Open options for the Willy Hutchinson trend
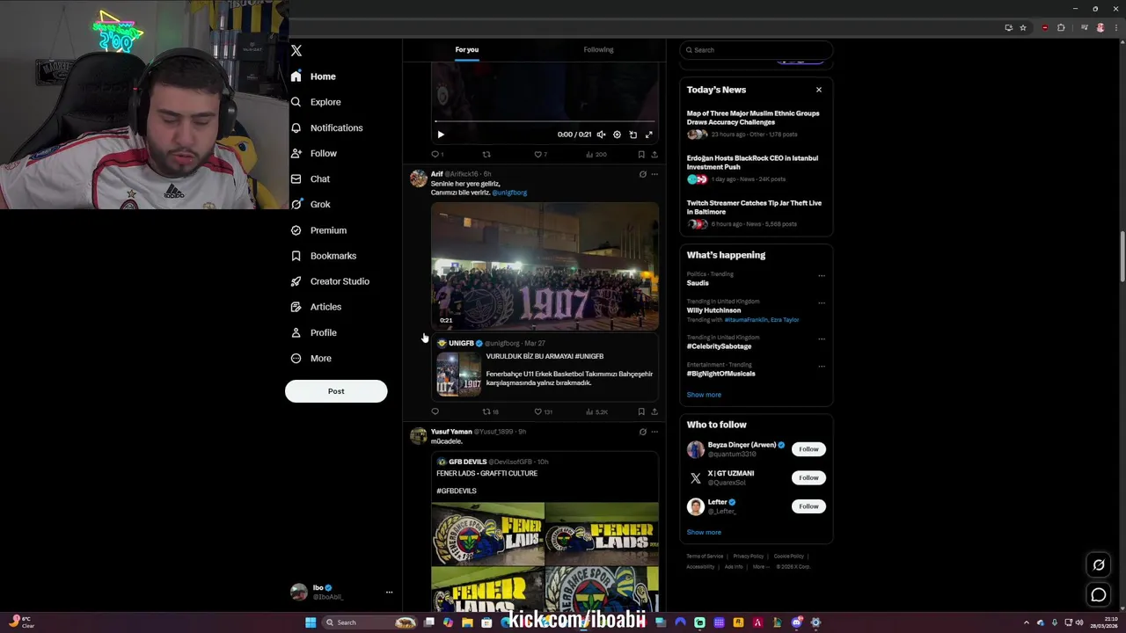The image size is (1126, 633). point(822,302)
